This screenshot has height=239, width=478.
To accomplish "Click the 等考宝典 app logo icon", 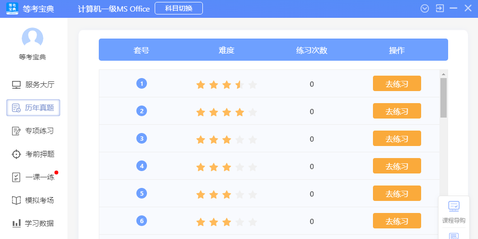I will click(12, 9).
